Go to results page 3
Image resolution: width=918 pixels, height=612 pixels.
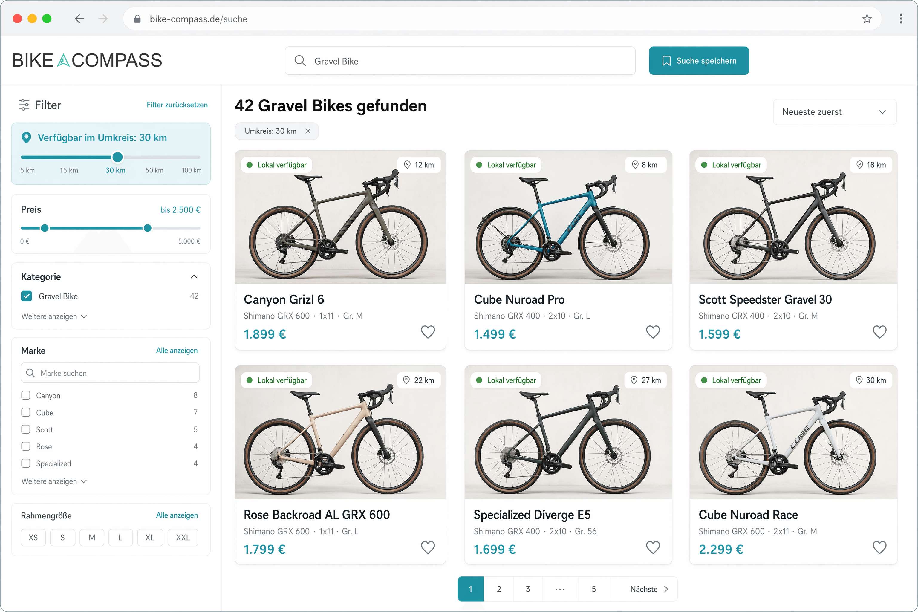pyautogui.click(x=528, y=589)
